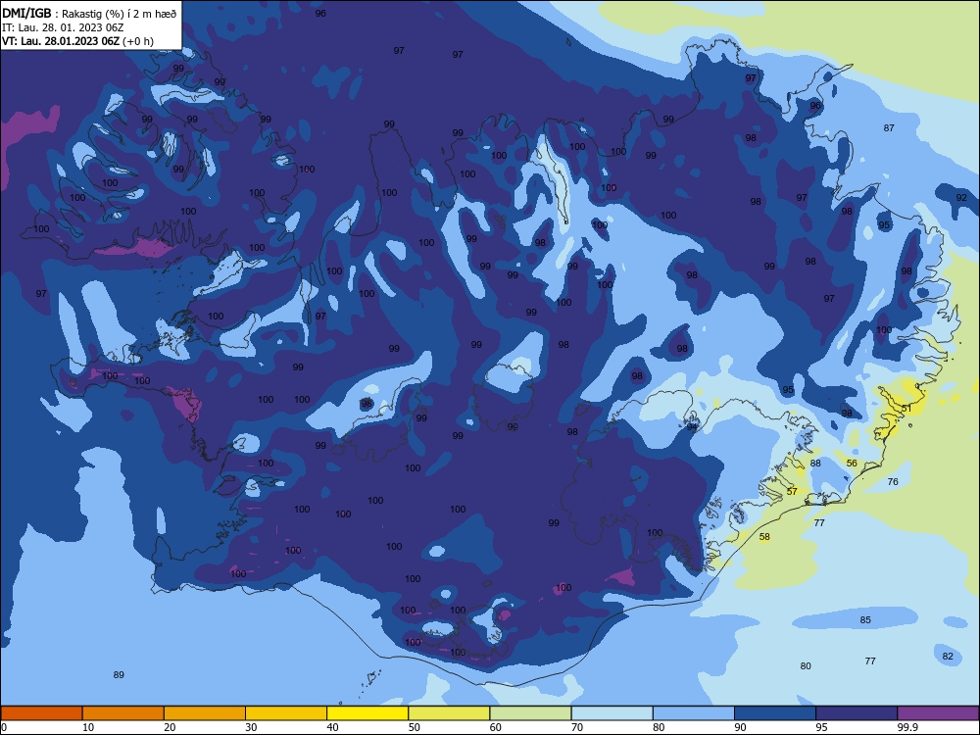This screenshot has width=980, height=735.
Task: Click the dark orange 0–10 legend swatch
Action: point(41,713)
